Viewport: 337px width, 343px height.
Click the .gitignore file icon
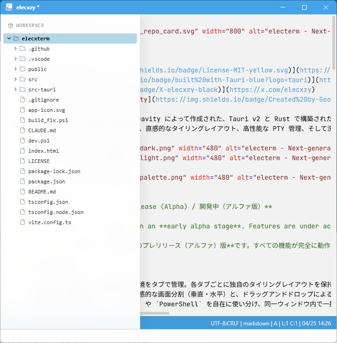[23, 100]
